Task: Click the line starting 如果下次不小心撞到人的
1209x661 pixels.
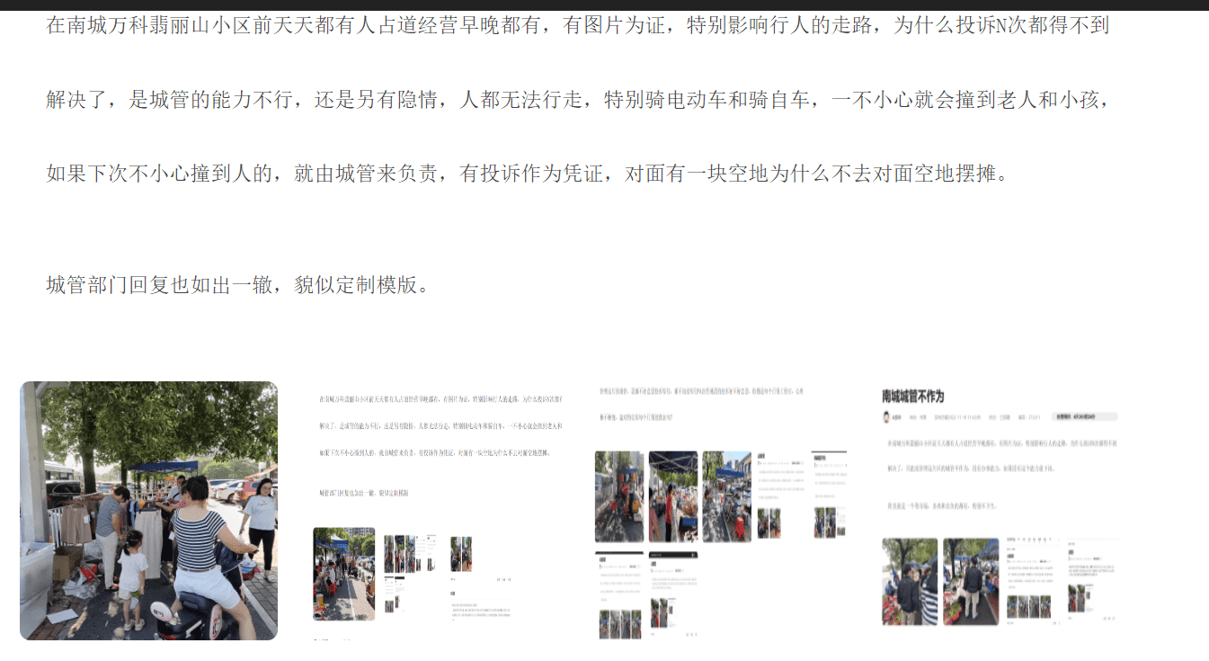Action: click(528, 174)
